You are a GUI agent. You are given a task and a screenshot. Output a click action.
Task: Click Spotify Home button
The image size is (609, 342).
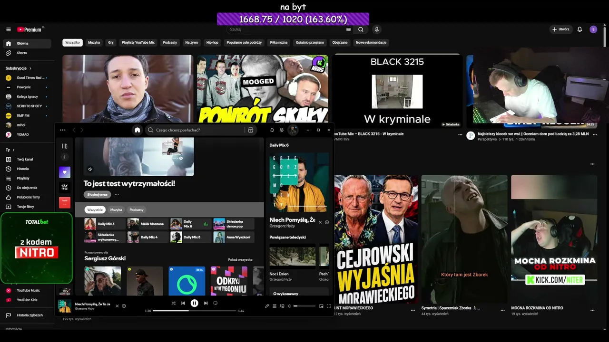pos(138,130)
